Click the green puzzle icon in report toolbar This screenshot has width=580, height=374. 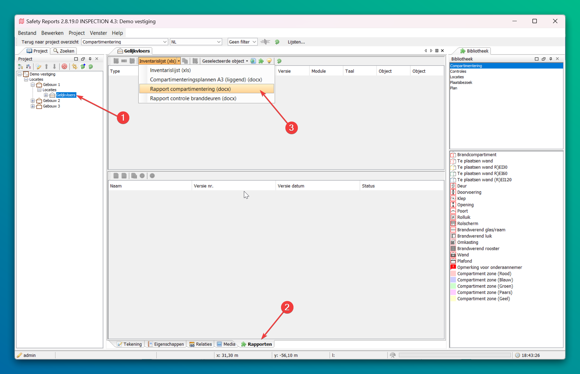(261, 61)
